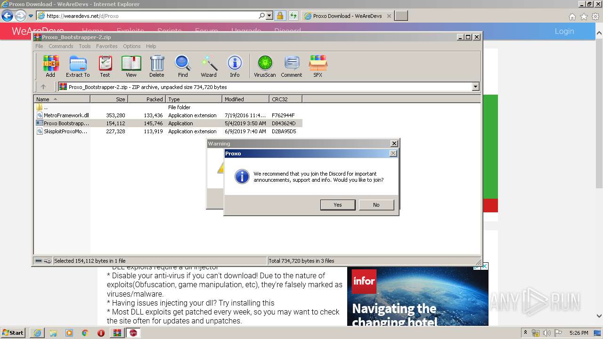Click No in the Proxo dialog

(x=376, y=205)
